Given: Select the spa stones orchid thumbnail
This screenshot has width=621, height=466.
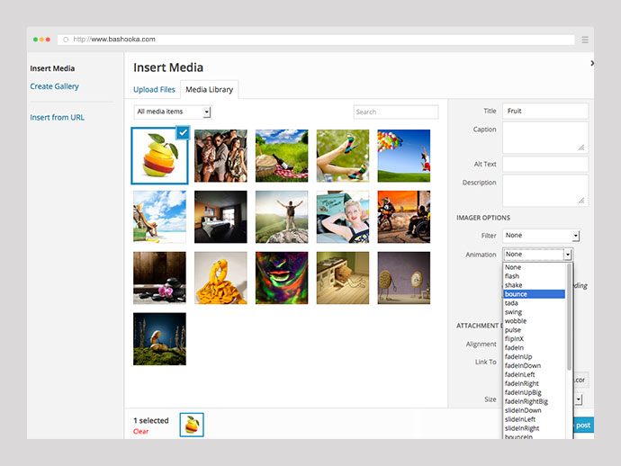Looking at the screenshot, I should pos(159,278).
